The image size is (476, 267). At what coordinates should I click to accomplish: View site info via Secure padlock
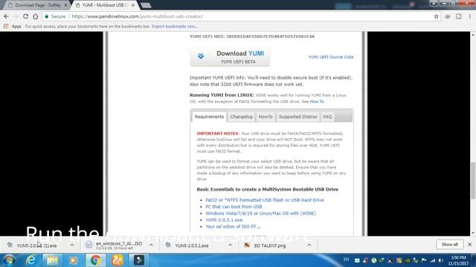click(55, 16)
